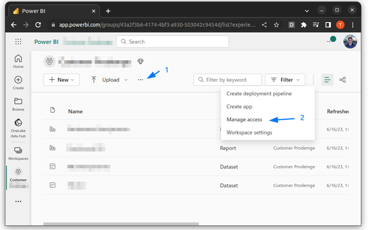Viewport: 372px width, 230px height.
Task: Sort by the Name column header
Action: (x=75, y=112)
